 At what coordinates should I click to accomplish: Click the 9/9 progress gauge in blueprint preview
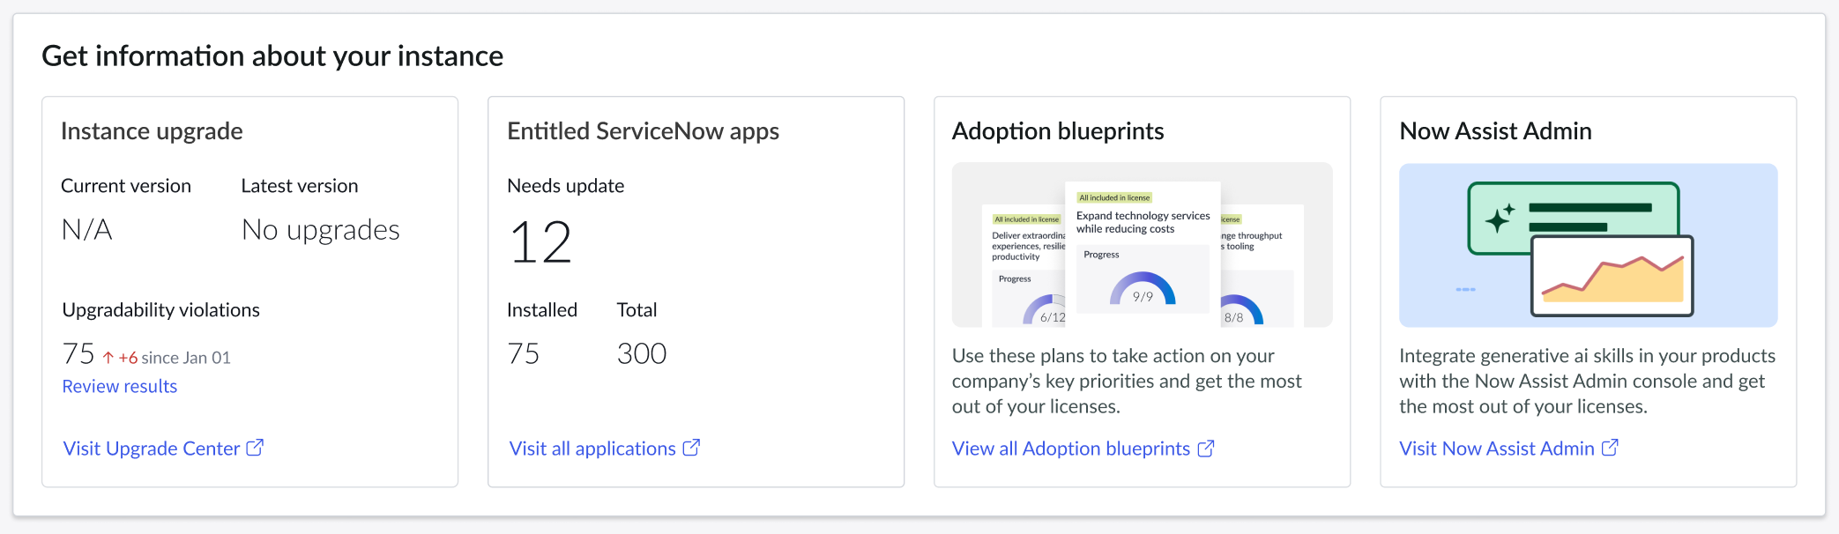(1143, 289)
